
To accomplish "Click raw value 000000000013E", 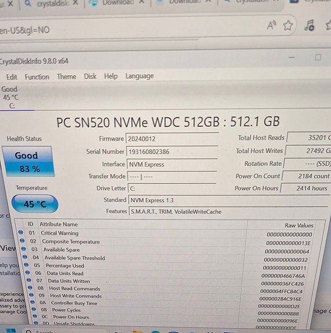I will coord(288,243).
